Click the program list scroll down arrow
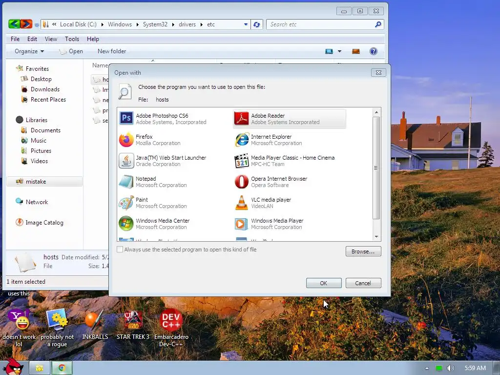 (376, 237)
